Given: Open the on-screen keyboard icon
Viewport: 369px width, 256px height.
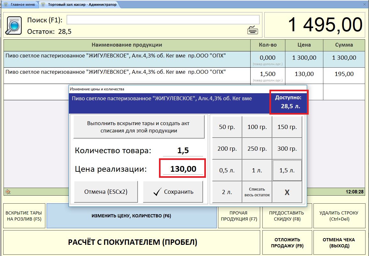Looking at the screenshot, I should pos(252,30).
